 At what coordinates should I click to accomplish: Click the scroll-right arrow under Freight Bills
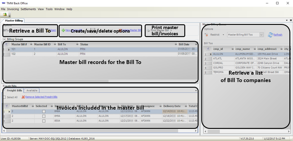[x=196, y=131]
